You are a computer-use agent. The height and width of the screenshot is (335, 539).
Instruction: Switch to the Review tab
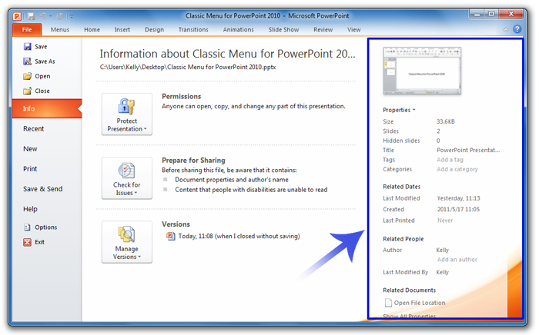click(x=323, y=29)
